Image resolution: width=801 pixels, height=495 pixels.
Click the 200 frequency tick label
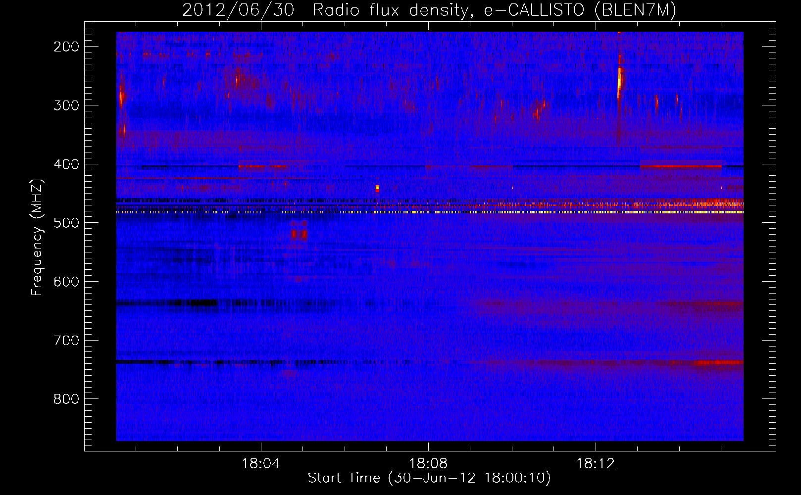coord(66,47)
